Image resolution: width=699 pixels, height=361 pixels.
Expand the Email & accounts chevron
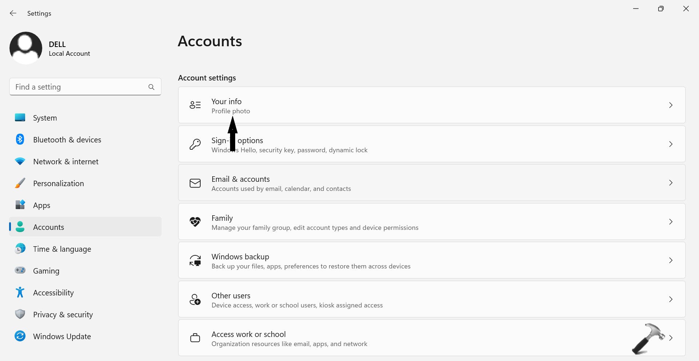pyautogui.click(x=671, y=183)
